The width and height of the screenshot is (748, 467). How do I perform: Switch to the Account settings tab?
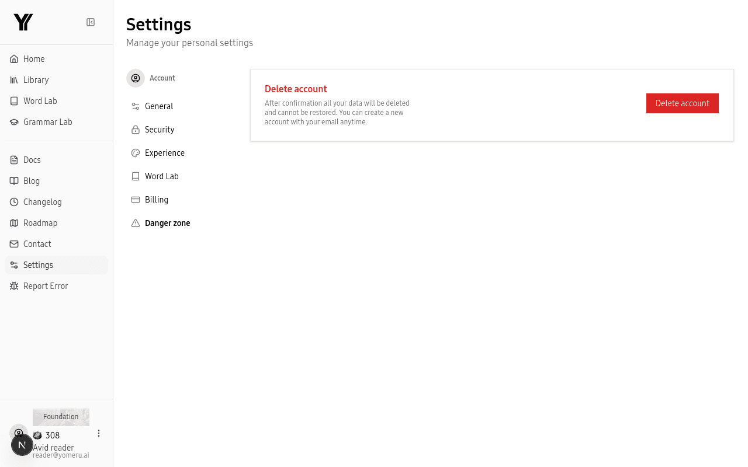(151, 78)
